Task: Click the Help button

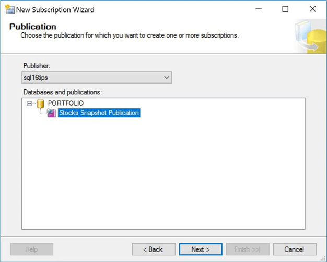Action: (x=31, y=249)
